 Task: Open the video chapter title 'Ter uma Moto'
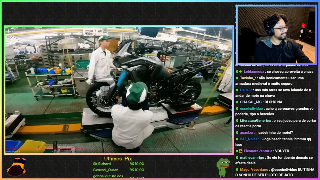[12, 151]
